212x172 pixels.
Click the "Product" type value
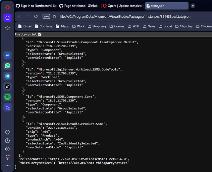[x=49, y=136]
